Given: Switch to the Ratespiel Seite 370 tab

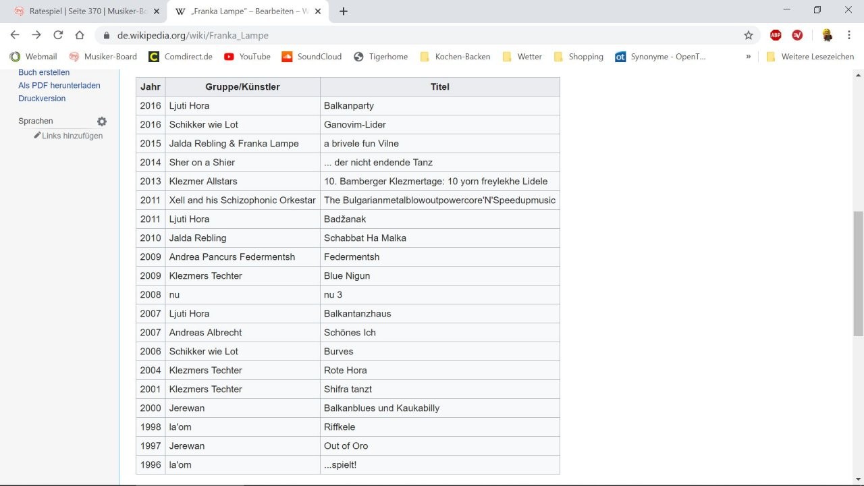Looking at the screenshot, I should click(88, 11).
